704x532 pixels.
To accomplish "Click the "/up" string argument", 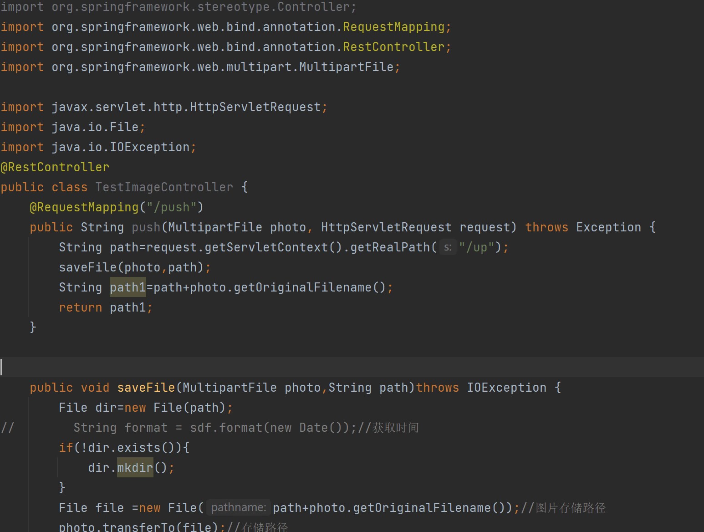I will [477, 247].
